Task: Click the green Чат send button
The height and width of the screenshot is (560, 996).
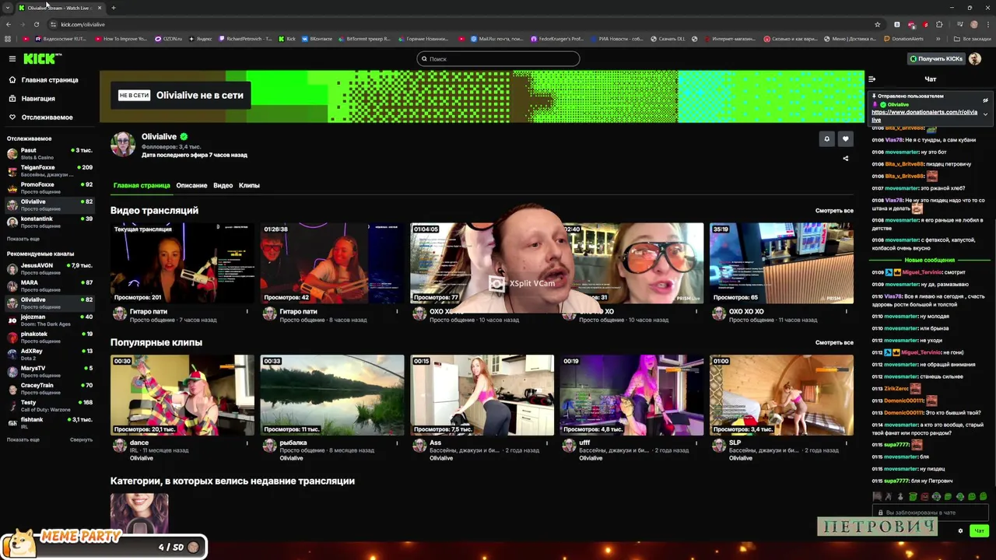Action: click(x=980, y=531)
